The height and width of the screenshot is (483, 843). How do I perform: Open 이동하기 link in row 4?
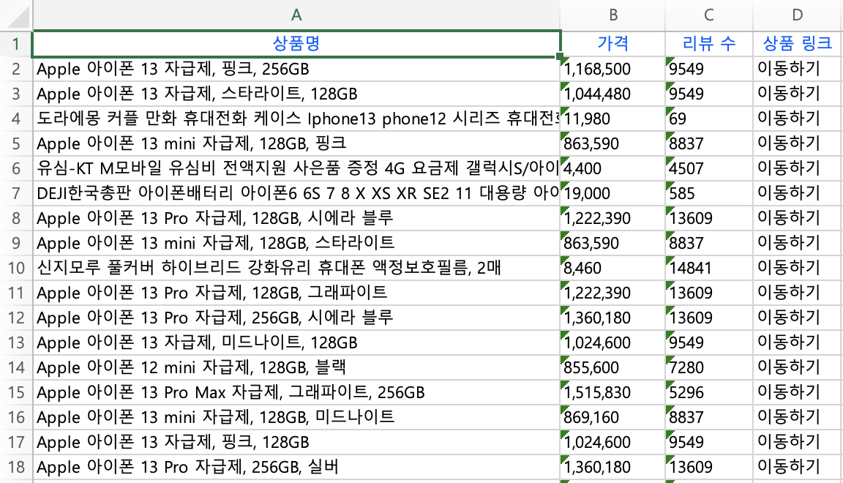[x=789, y=118]
